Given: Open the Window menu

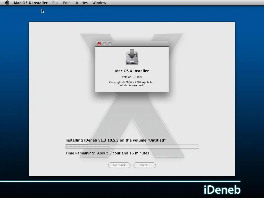Looking at the screenshot, I should click(x=99, y=3).
